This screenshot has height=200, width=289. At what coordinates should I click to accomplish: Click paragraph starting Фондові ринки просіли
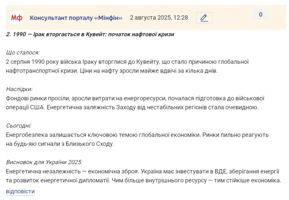pos(135,103)
